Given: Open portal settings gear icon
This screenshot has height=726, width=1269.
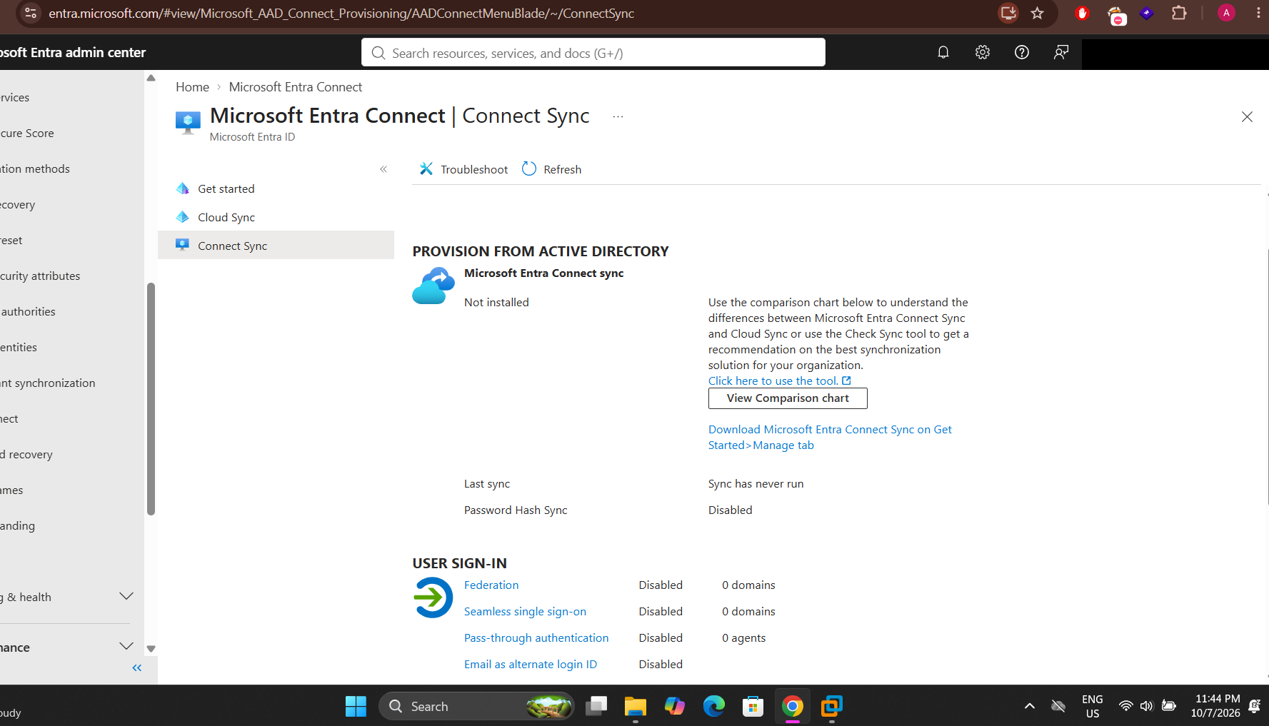Looking at the screenshot, I should click(983, 52).
